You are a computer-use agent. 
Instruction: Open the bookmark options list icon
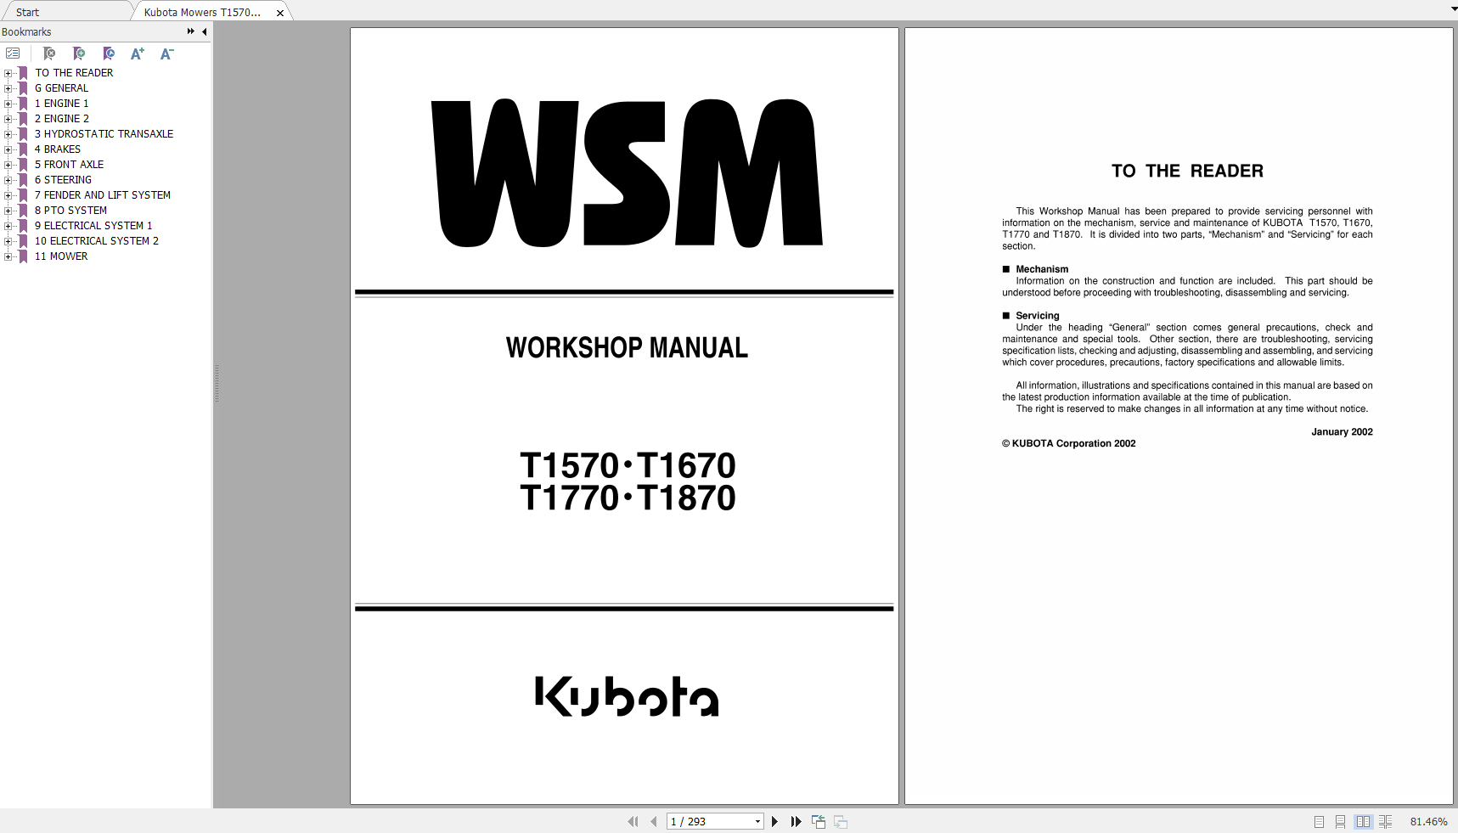13,53
